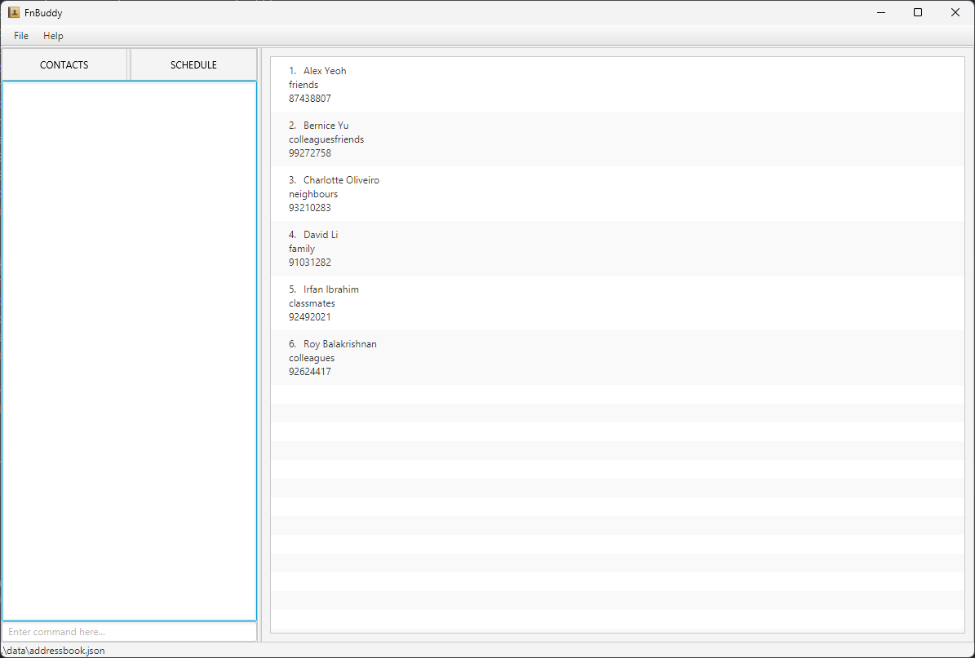
Task: Minimize the FnBuddy window
Action: coord(880,12)
